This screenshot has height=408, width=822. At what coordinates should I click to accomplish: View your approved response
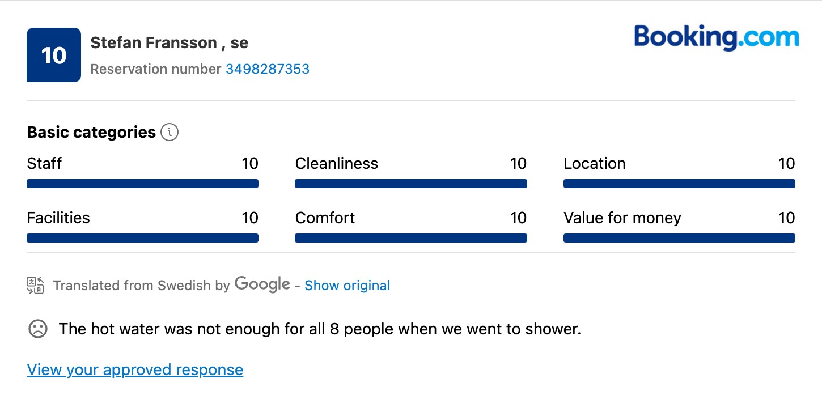(135, 370)
